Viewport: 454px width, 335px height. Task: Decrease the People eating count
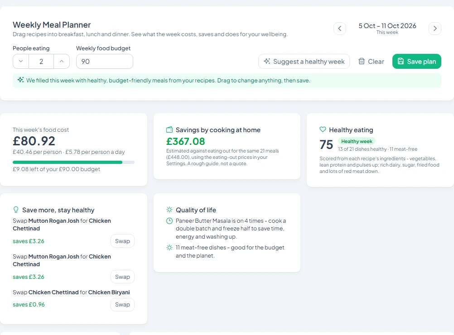(x=21, y=61)
